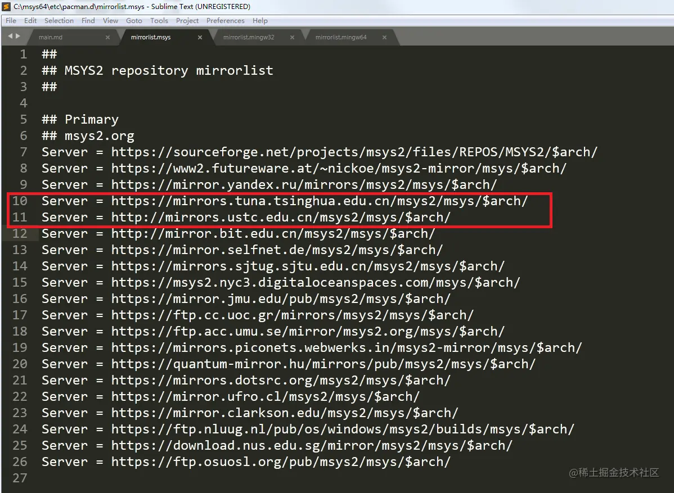674x493 pixels.
Task: Close the mirrorlist.mingw32 tab
Action: [292, 37]
